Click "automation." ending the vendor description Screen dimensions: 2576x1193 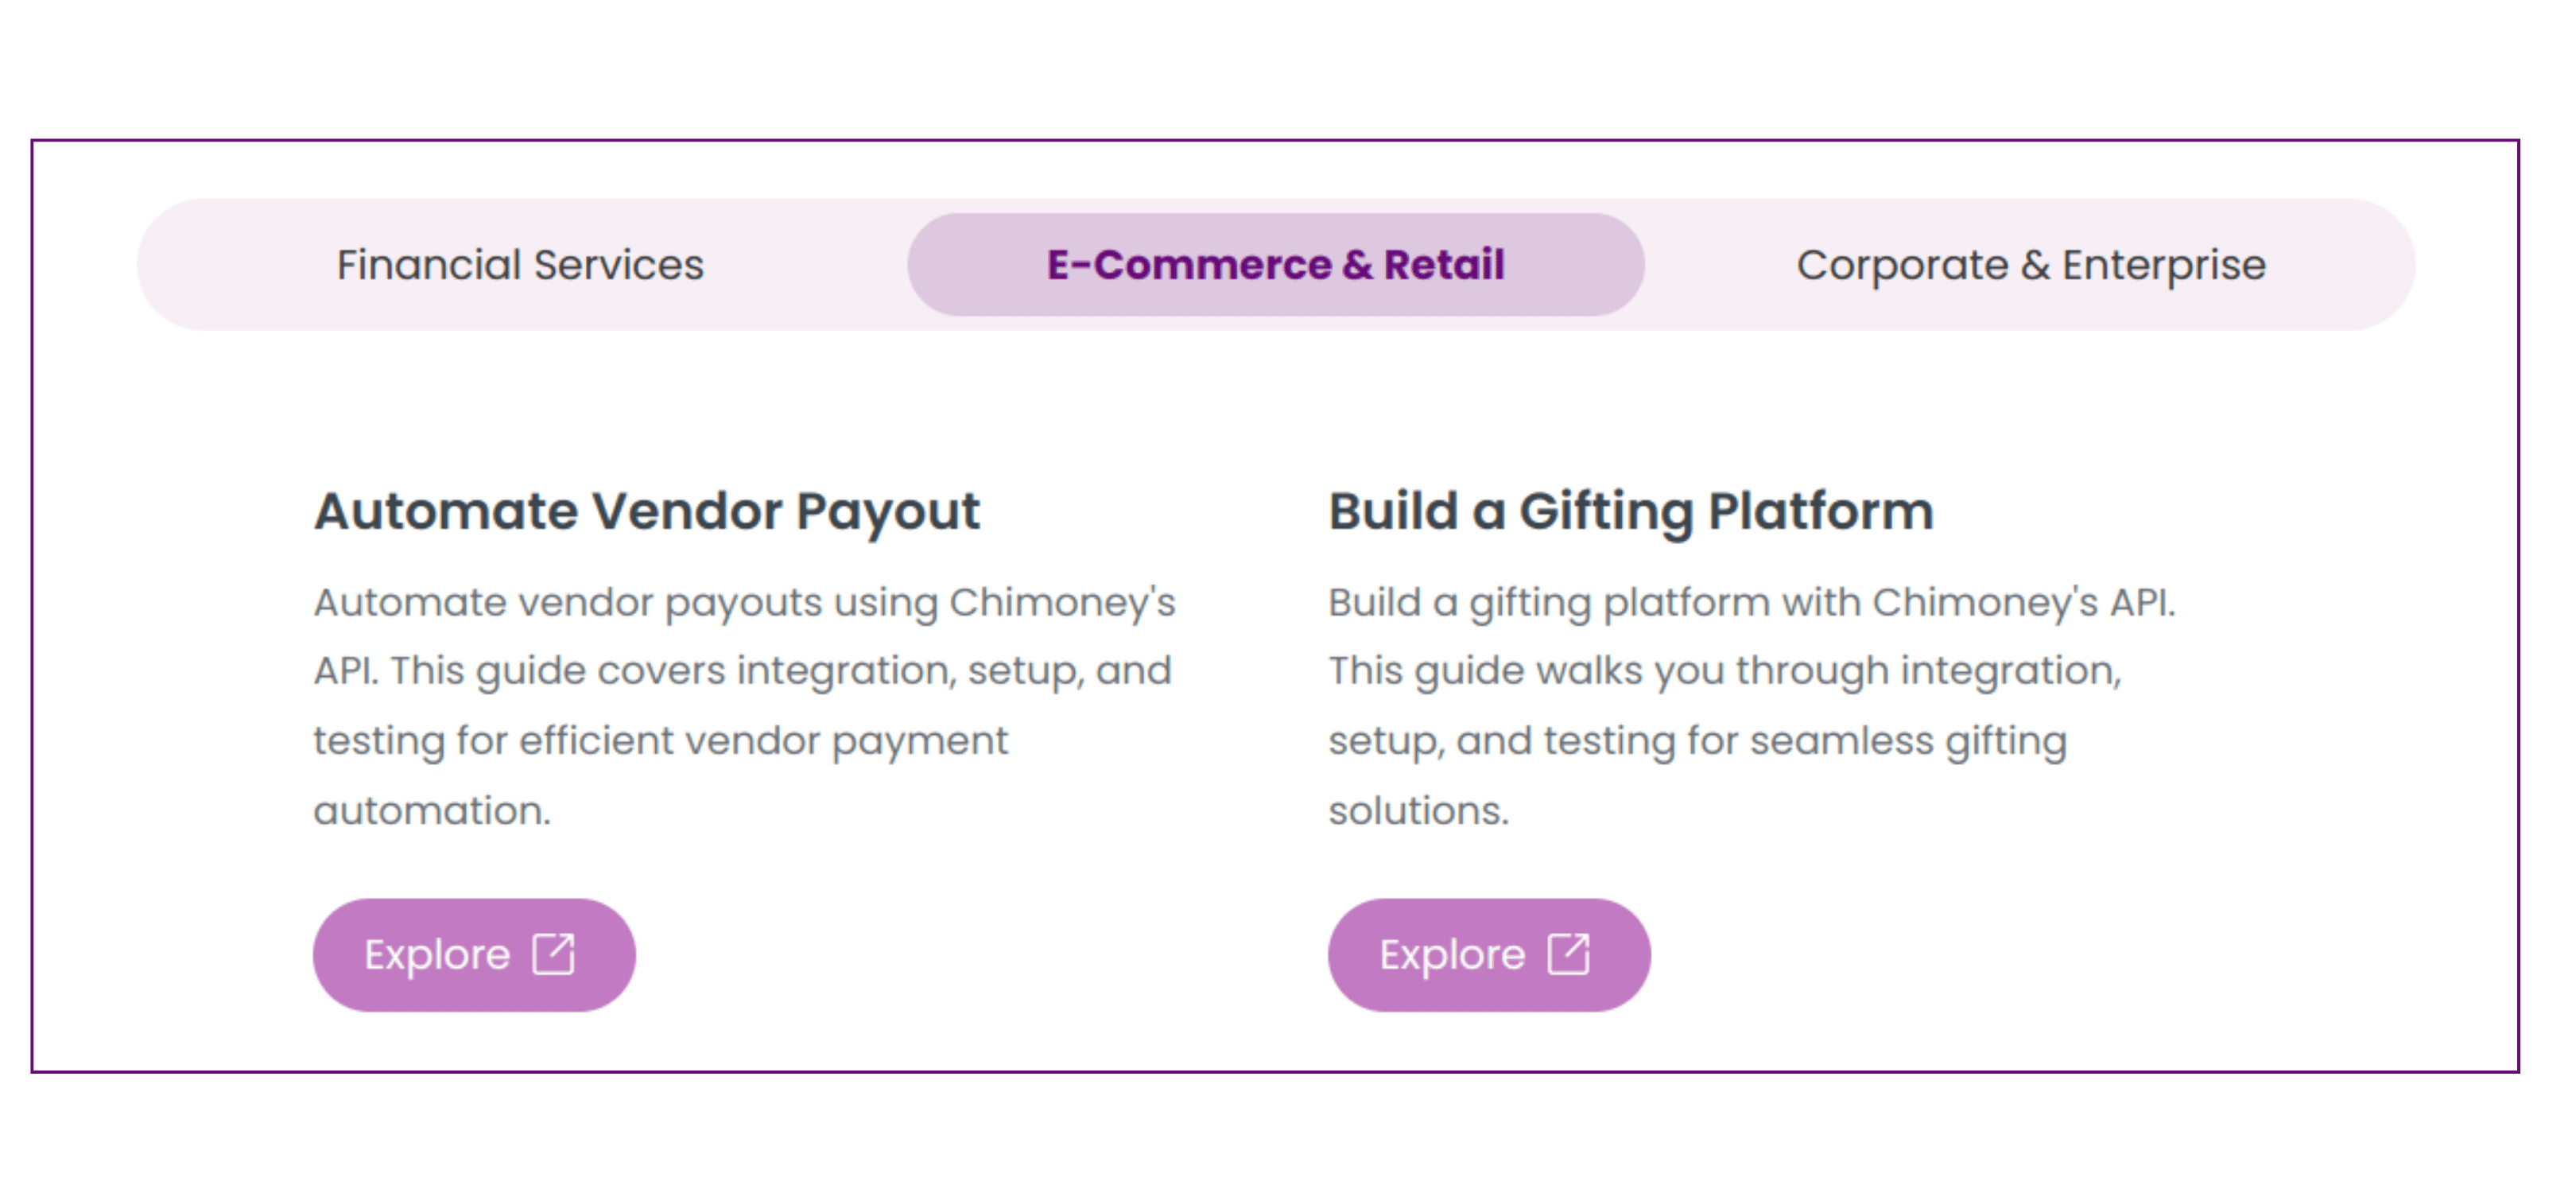point(432,810)
